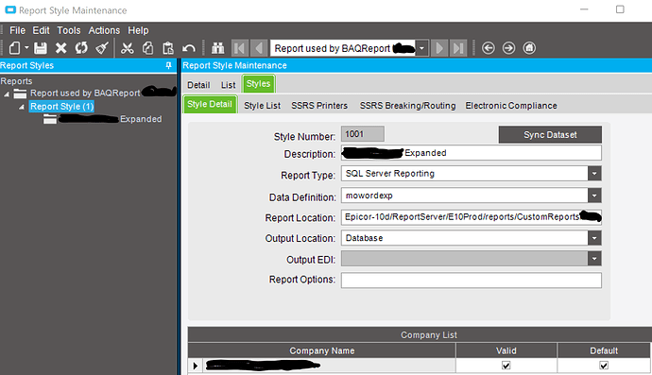Delete record using the X toolbar icon
Image resolution: width=652 pixels, height=375 pixels.
[61, 48]
